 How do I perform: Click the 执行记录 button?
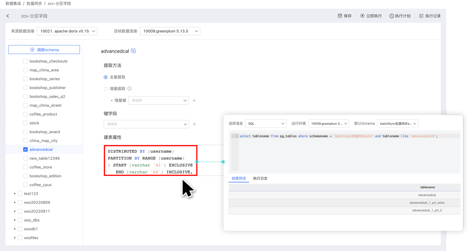430,16
